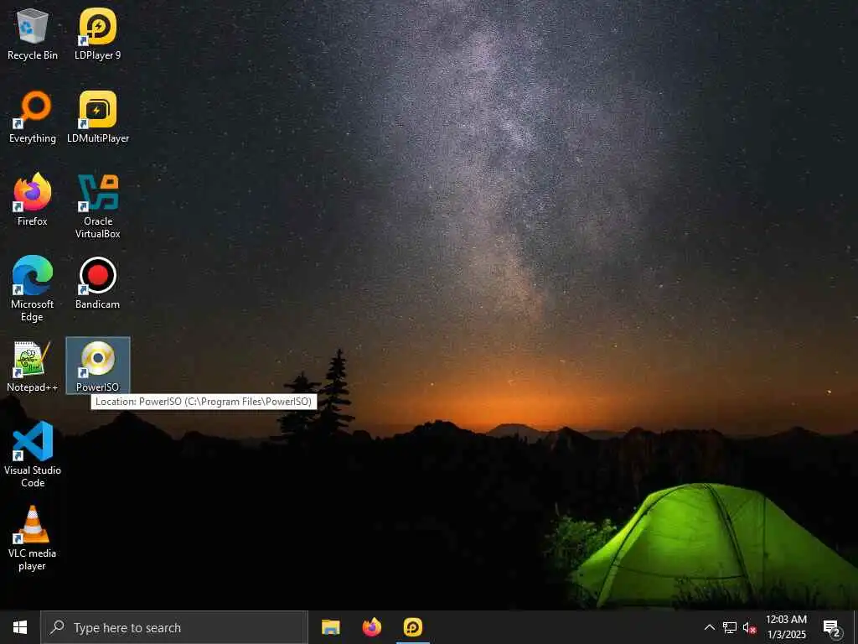This screenshot has height=644, width=858.
Task: Select the Visual Studio Code shortcut
Action: click(x=33, y=454)
